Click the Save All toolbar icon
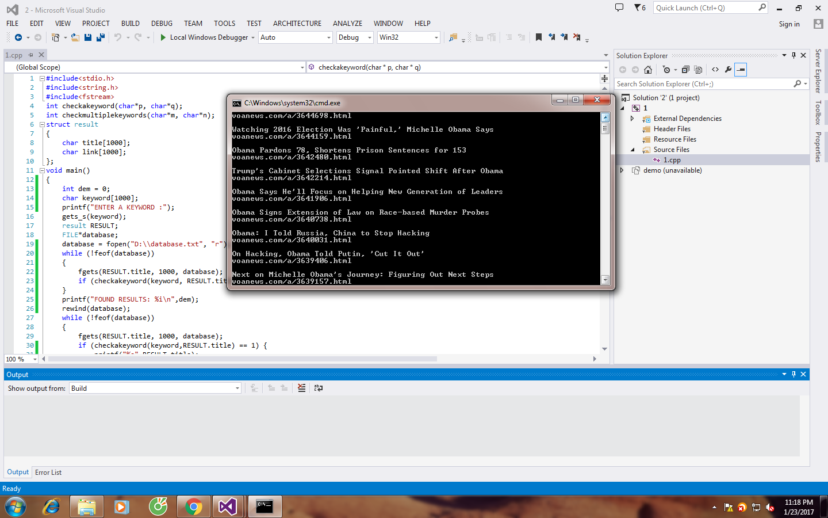This screenshot has width=828, height=518. (x=101, y=37)
